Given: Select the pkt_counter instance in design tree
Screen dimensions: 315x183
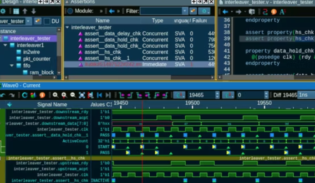Looking at the screenshot, I should pyautogui.click(x=36, y=59).
